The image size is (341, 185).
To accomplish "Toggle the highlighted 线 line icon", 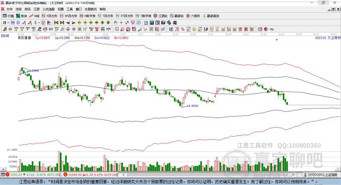I will (x=139, y=22).
